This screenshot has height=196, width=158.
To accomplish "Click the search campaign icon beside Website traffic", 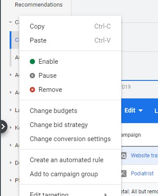I will pos(124,156).
